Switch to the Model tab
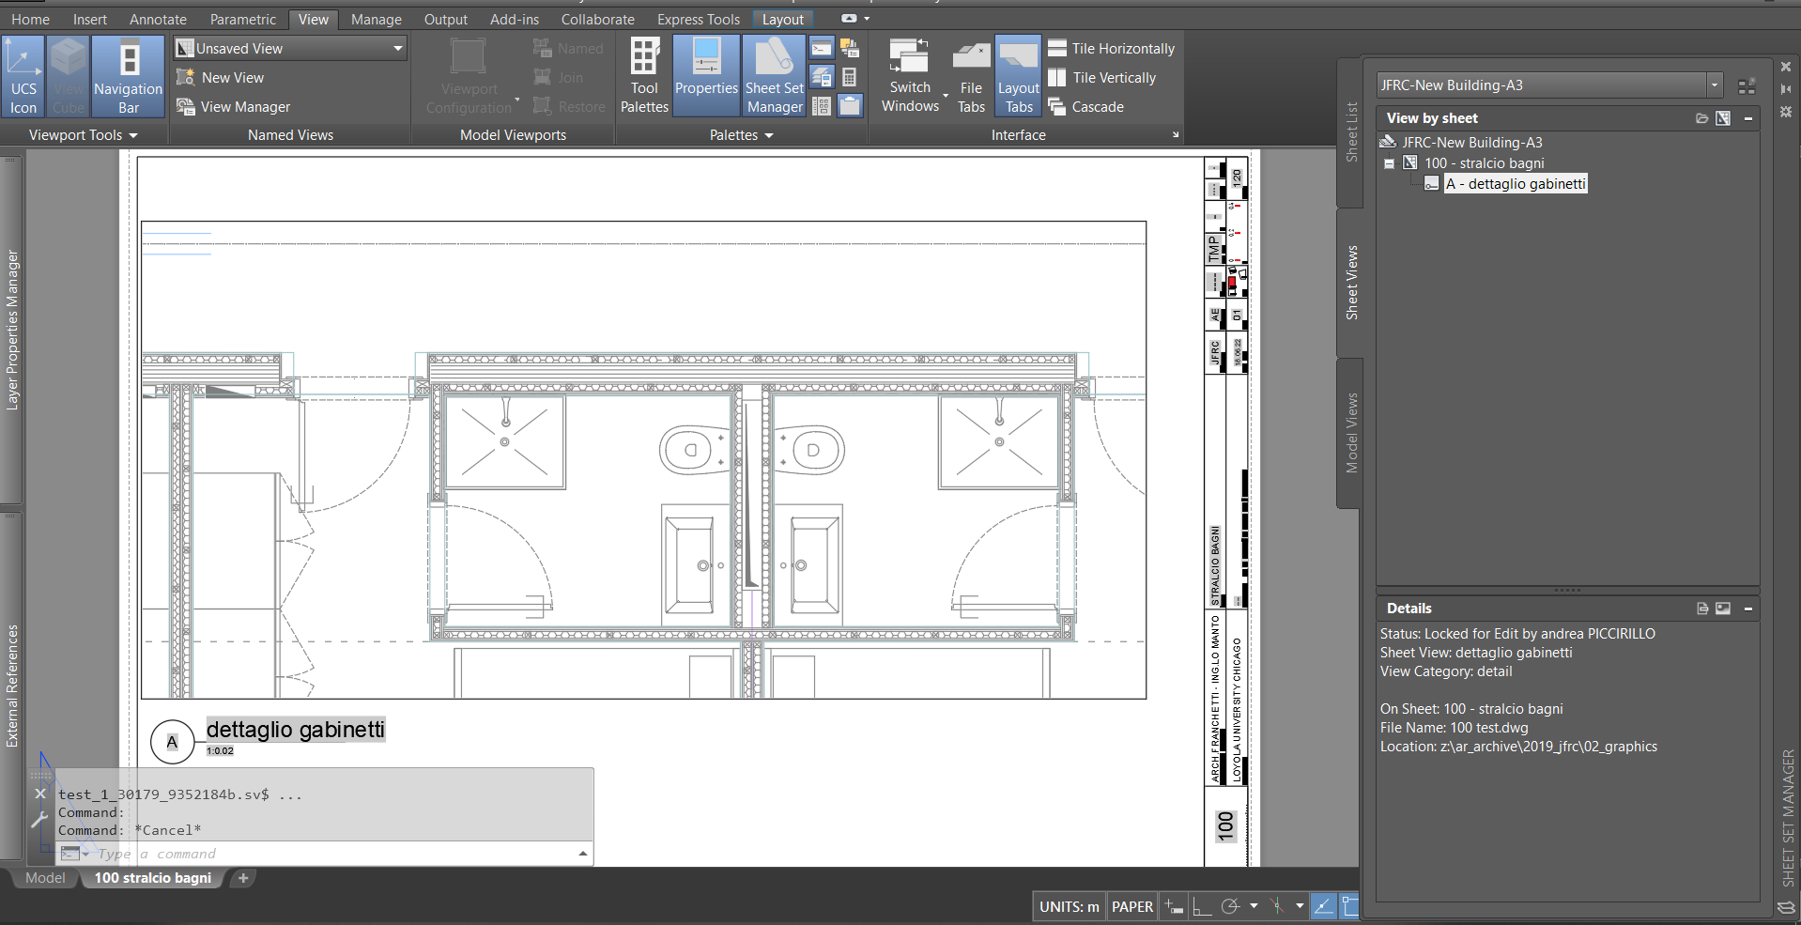The width and height of the screenshot is (1801, 925). tap(45, 878)
